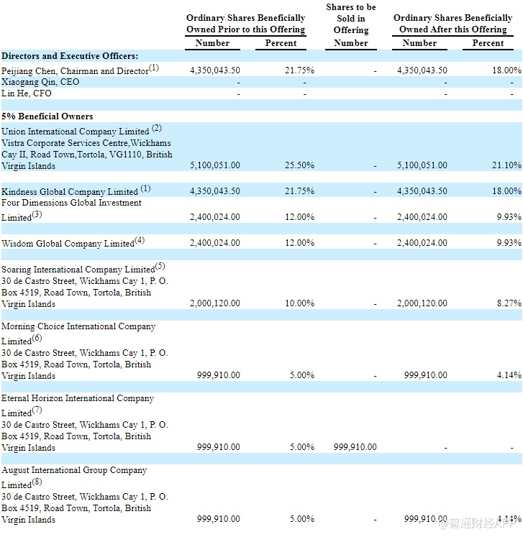Click 'Eternal Horizon International Company' name

(x=78, y=398)
